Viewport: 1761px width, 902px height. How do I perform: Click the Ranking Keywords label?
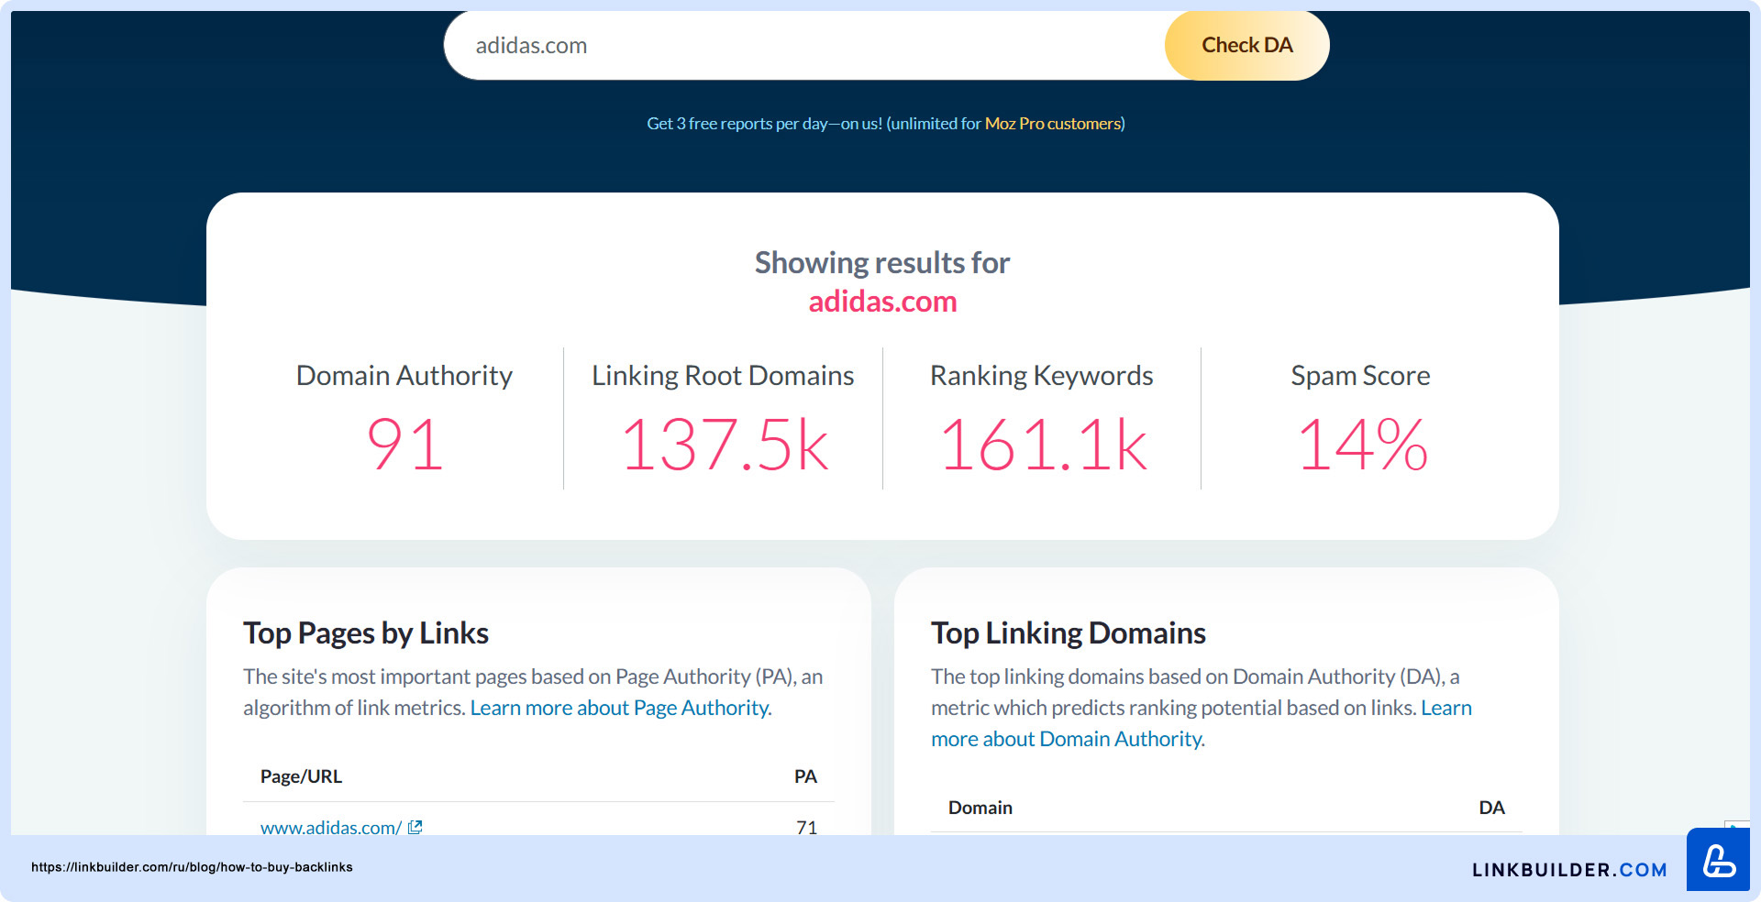coord(1042,376)
